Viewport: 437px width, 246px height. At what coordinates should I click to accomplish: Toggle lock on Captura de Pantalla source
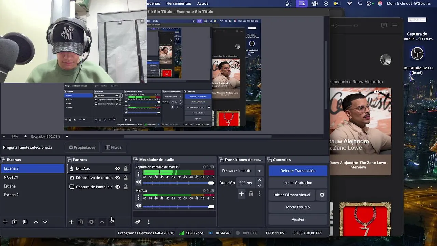pyautogui.click(x=126, y=187)
